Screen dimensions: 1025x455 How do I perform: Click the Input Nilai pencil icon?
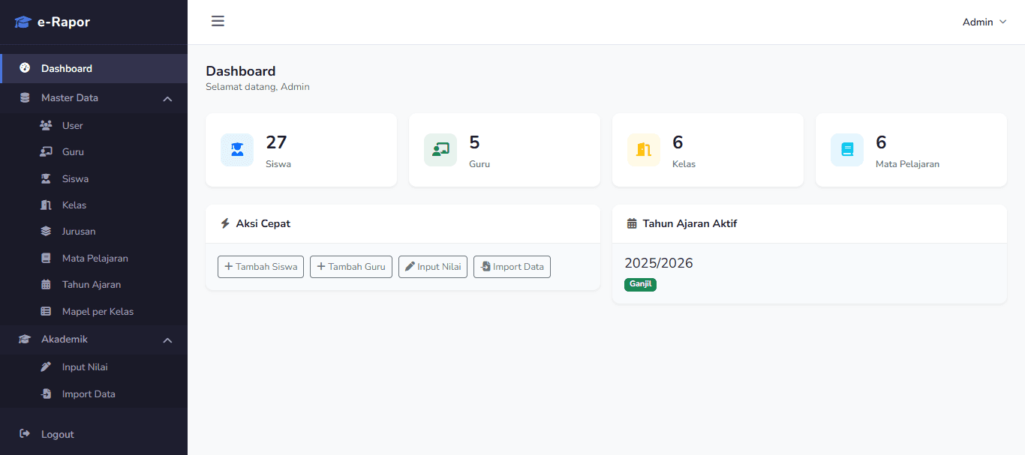coord(47,367)
